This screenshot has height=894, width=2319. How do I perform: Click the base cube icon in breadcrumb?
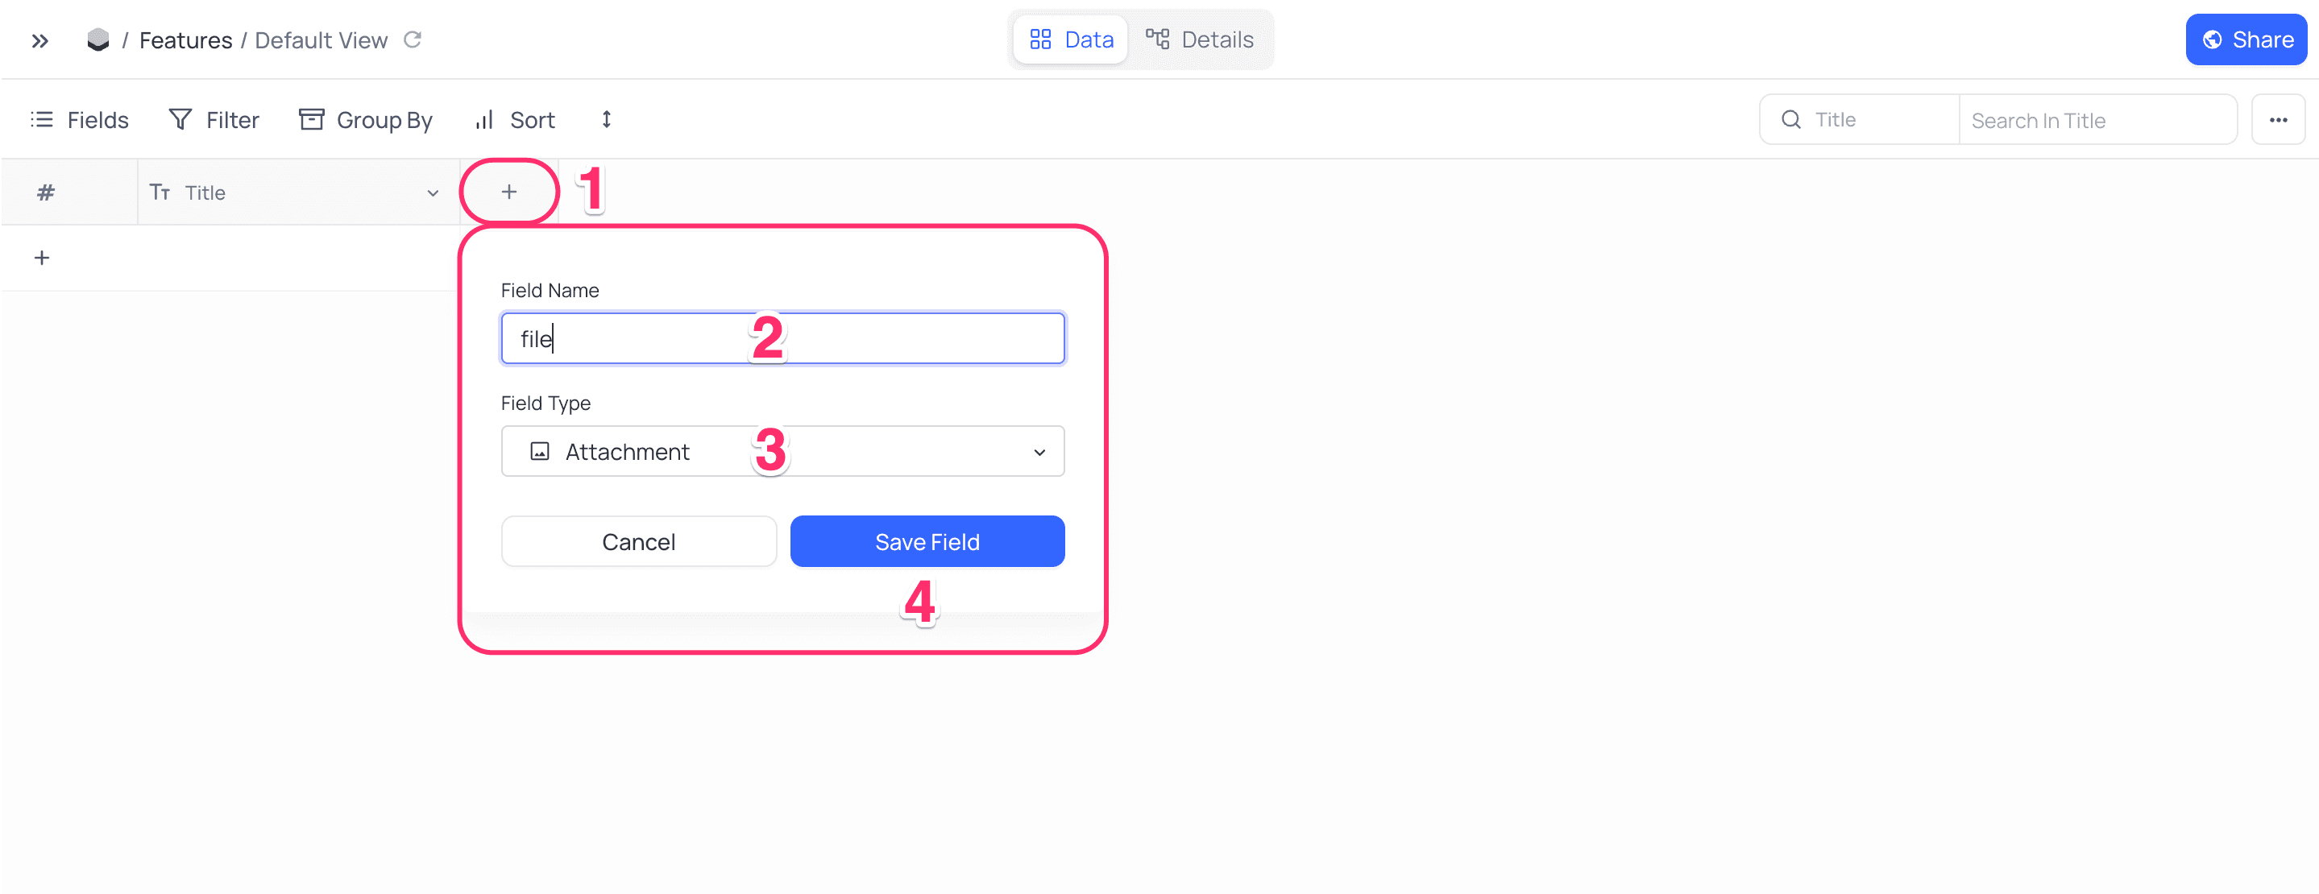click(97, 39)
